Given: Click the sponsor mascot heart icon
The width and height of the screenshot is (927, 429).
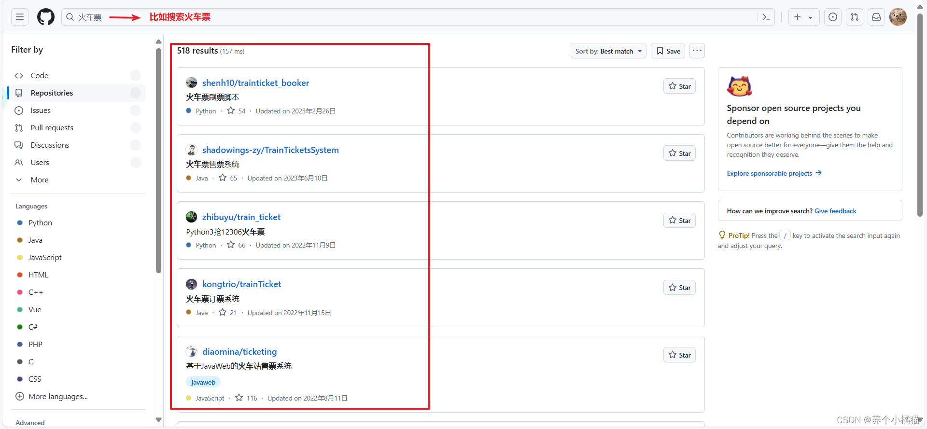Looking at the screenshot, I should [x=739, y=86].
